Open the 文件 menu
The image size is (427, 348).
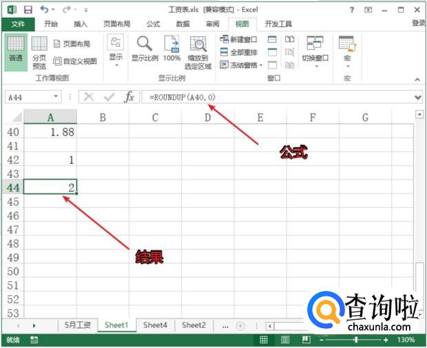[18, 24]
